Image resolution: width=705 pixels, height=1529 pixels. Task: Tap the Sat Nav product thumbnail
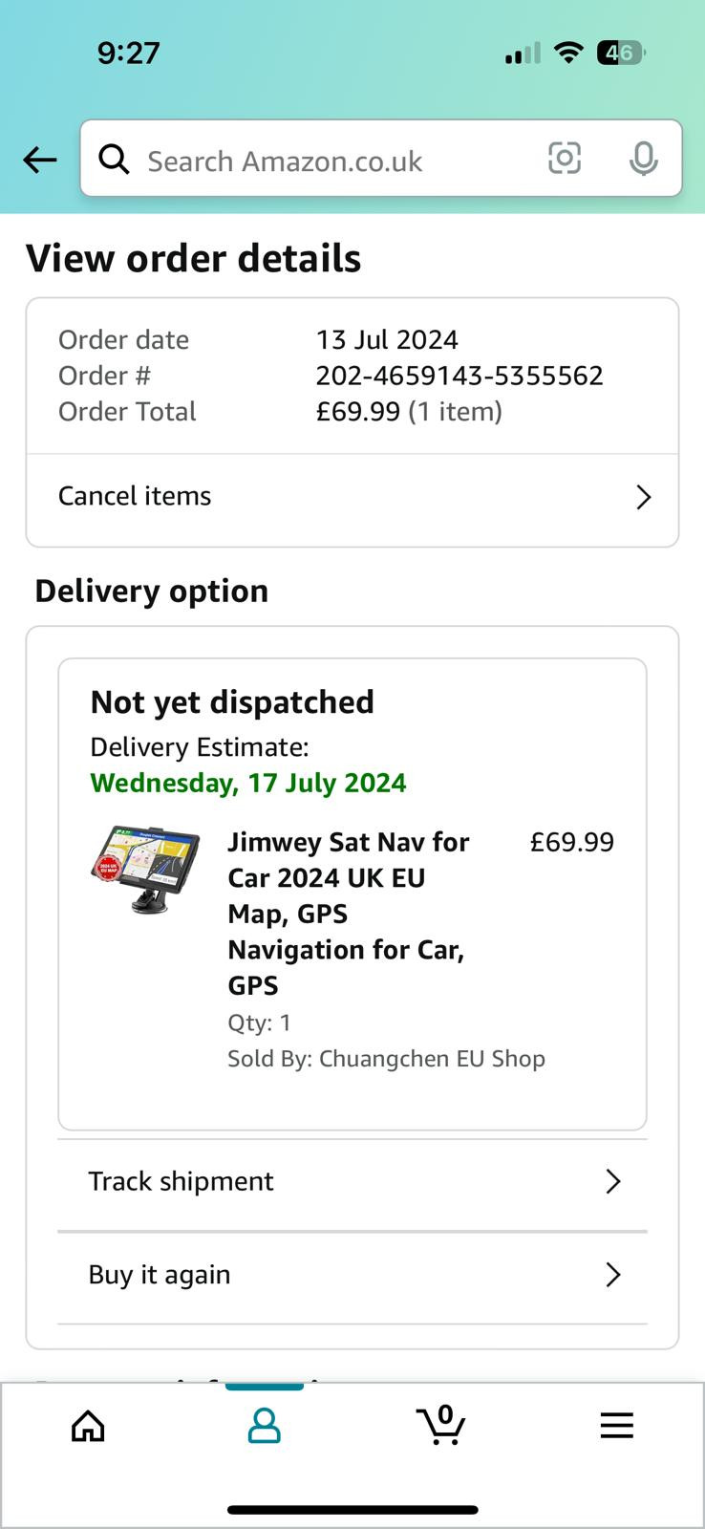coord(145,870)
